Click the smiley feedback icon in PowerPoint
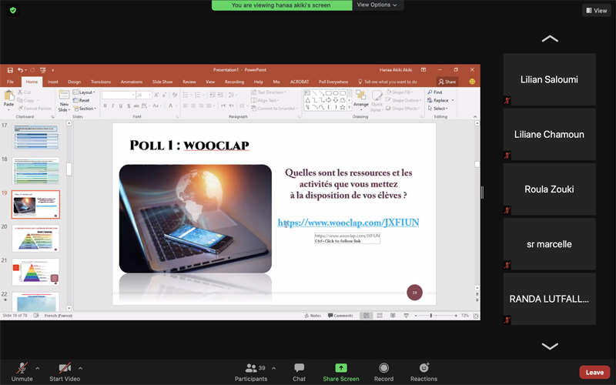 pos(472,82)
